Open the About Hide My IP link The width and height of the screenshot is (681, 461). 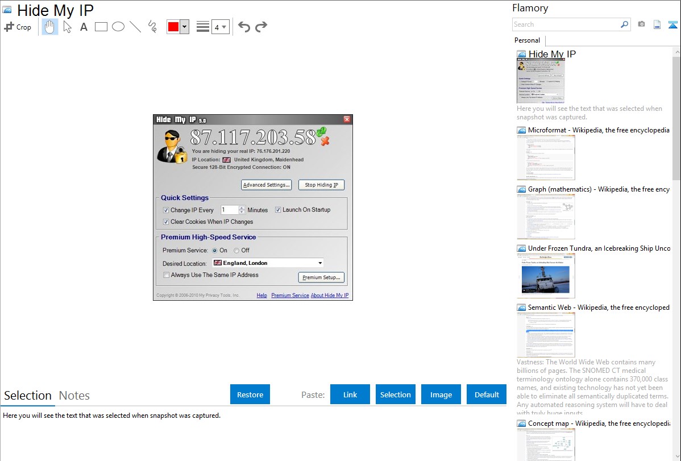[330, 296]
